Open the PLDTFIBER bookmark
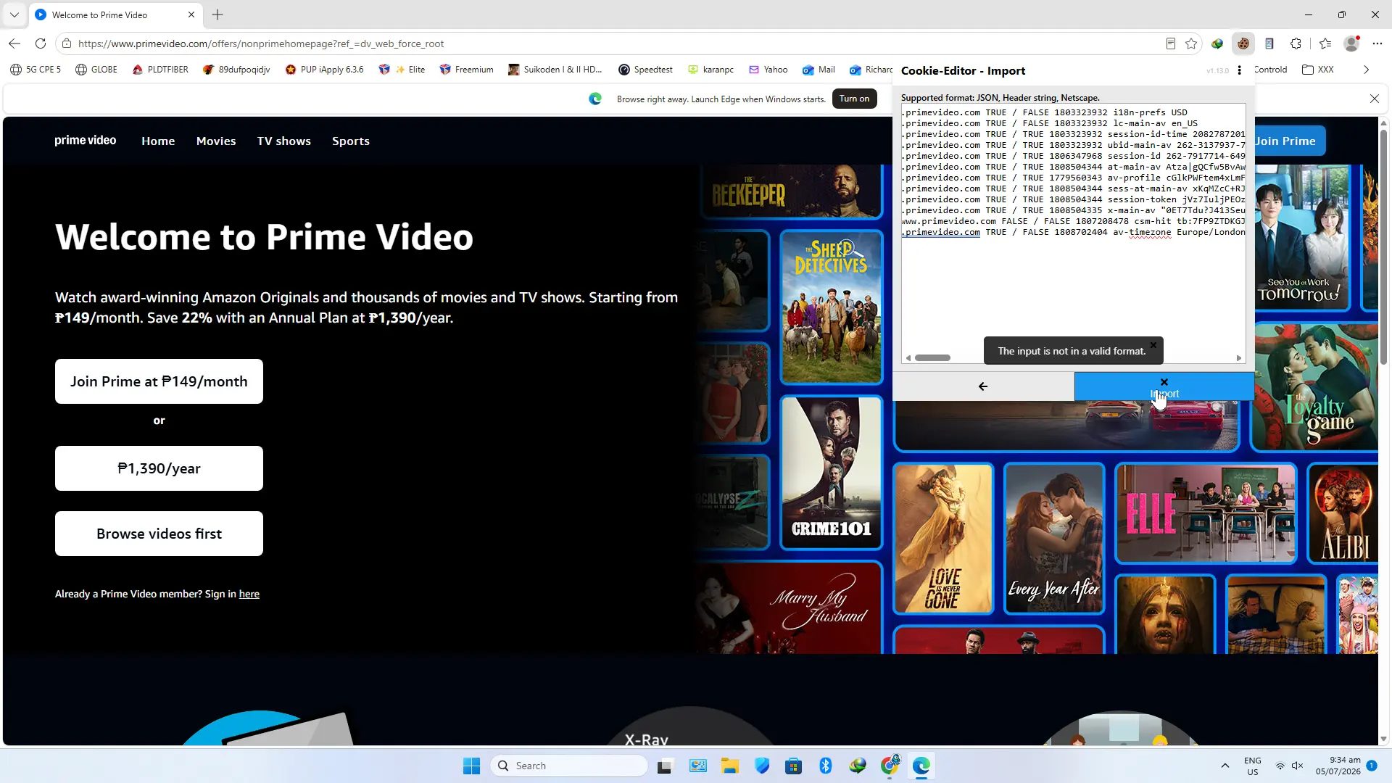This screenshot has width=1392, height=783. tap(160, 70)
